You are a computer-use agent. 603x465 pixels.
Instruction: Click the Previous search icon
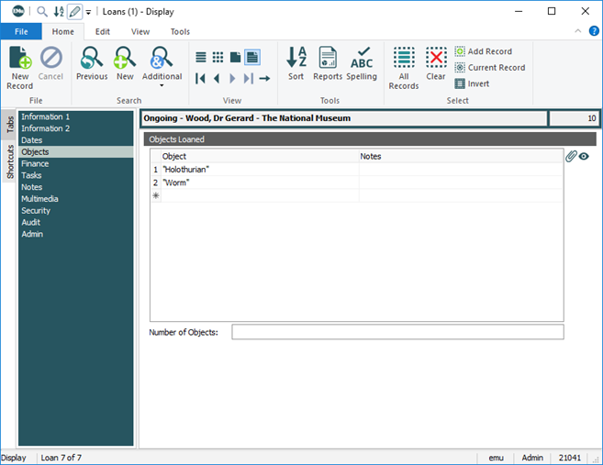pyautogui.click(x=92, y=65)
